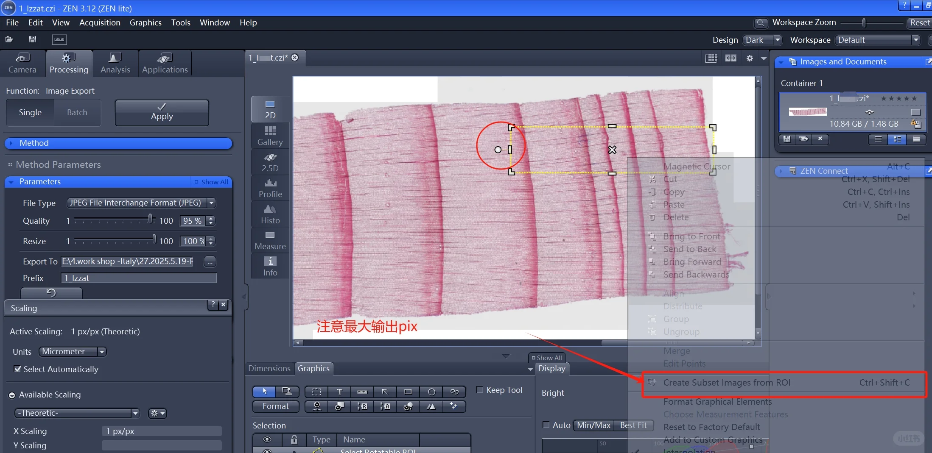Toggle the lock column header
Screen dimensions: 932x453
point(294,439)
